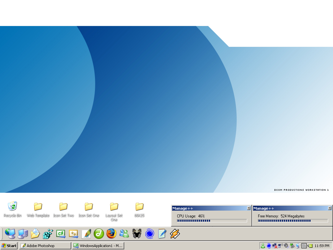This screenshot has height=250, width=333.
Task: Launch Winamp from the toolbar
Action: pos(175,233)
